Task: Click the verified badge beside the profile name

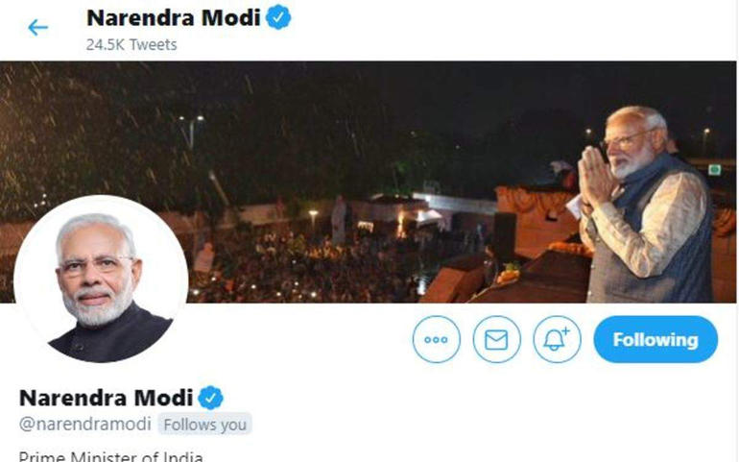Action: coord(210,398)
